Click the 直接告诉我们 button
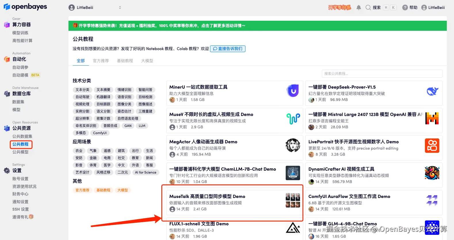This screenshot has height=240, width=454. 228,49
